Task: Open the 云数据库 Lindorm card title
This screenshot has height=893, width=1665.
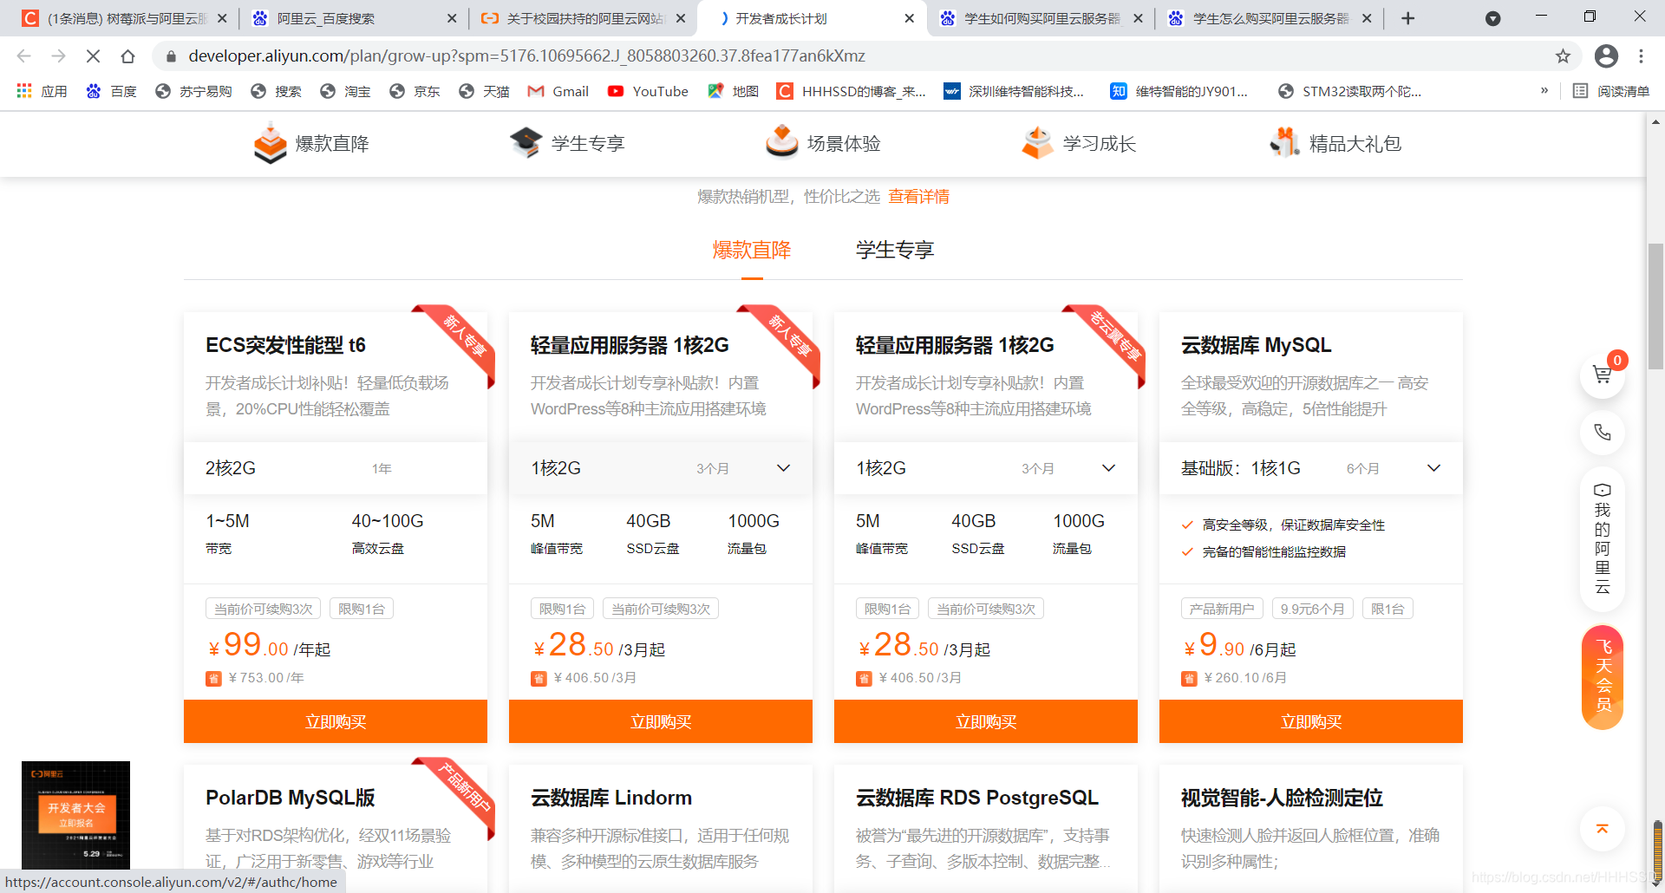Action: click(611, 798)
